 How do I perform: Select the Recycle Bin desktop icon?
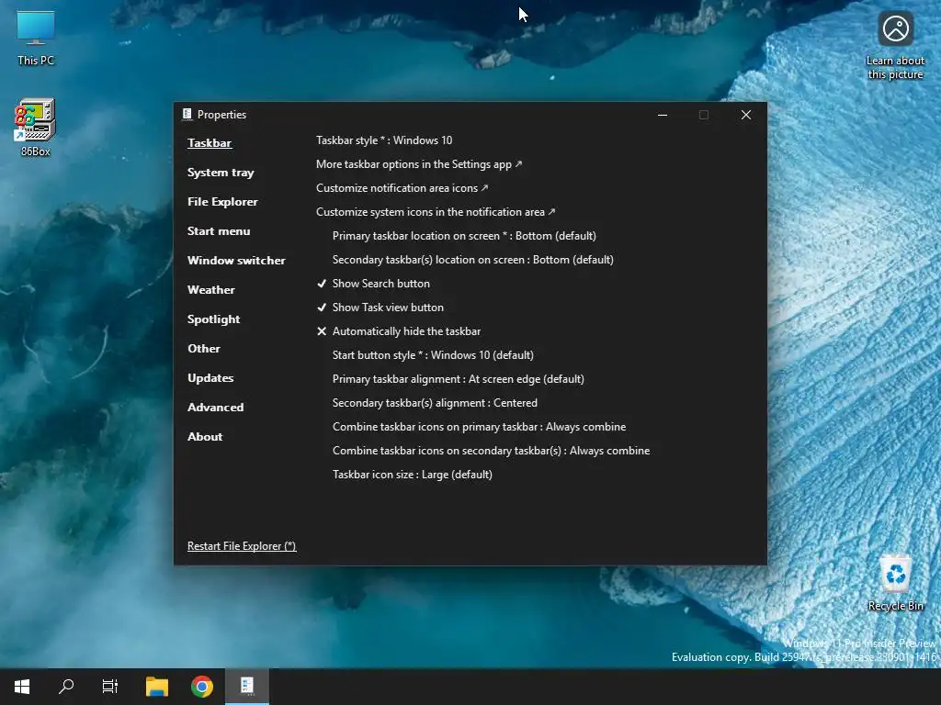click(x=895, y=583)
